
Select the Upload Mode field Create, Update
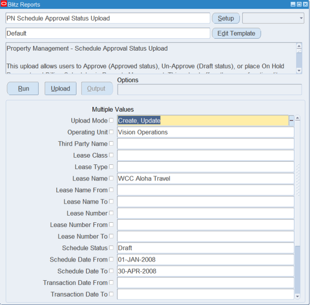203,120
